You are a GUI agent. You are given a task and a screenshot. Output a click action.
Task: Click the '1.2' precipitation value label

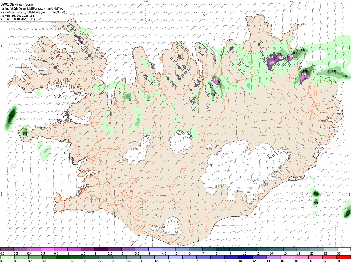point(219,82)
